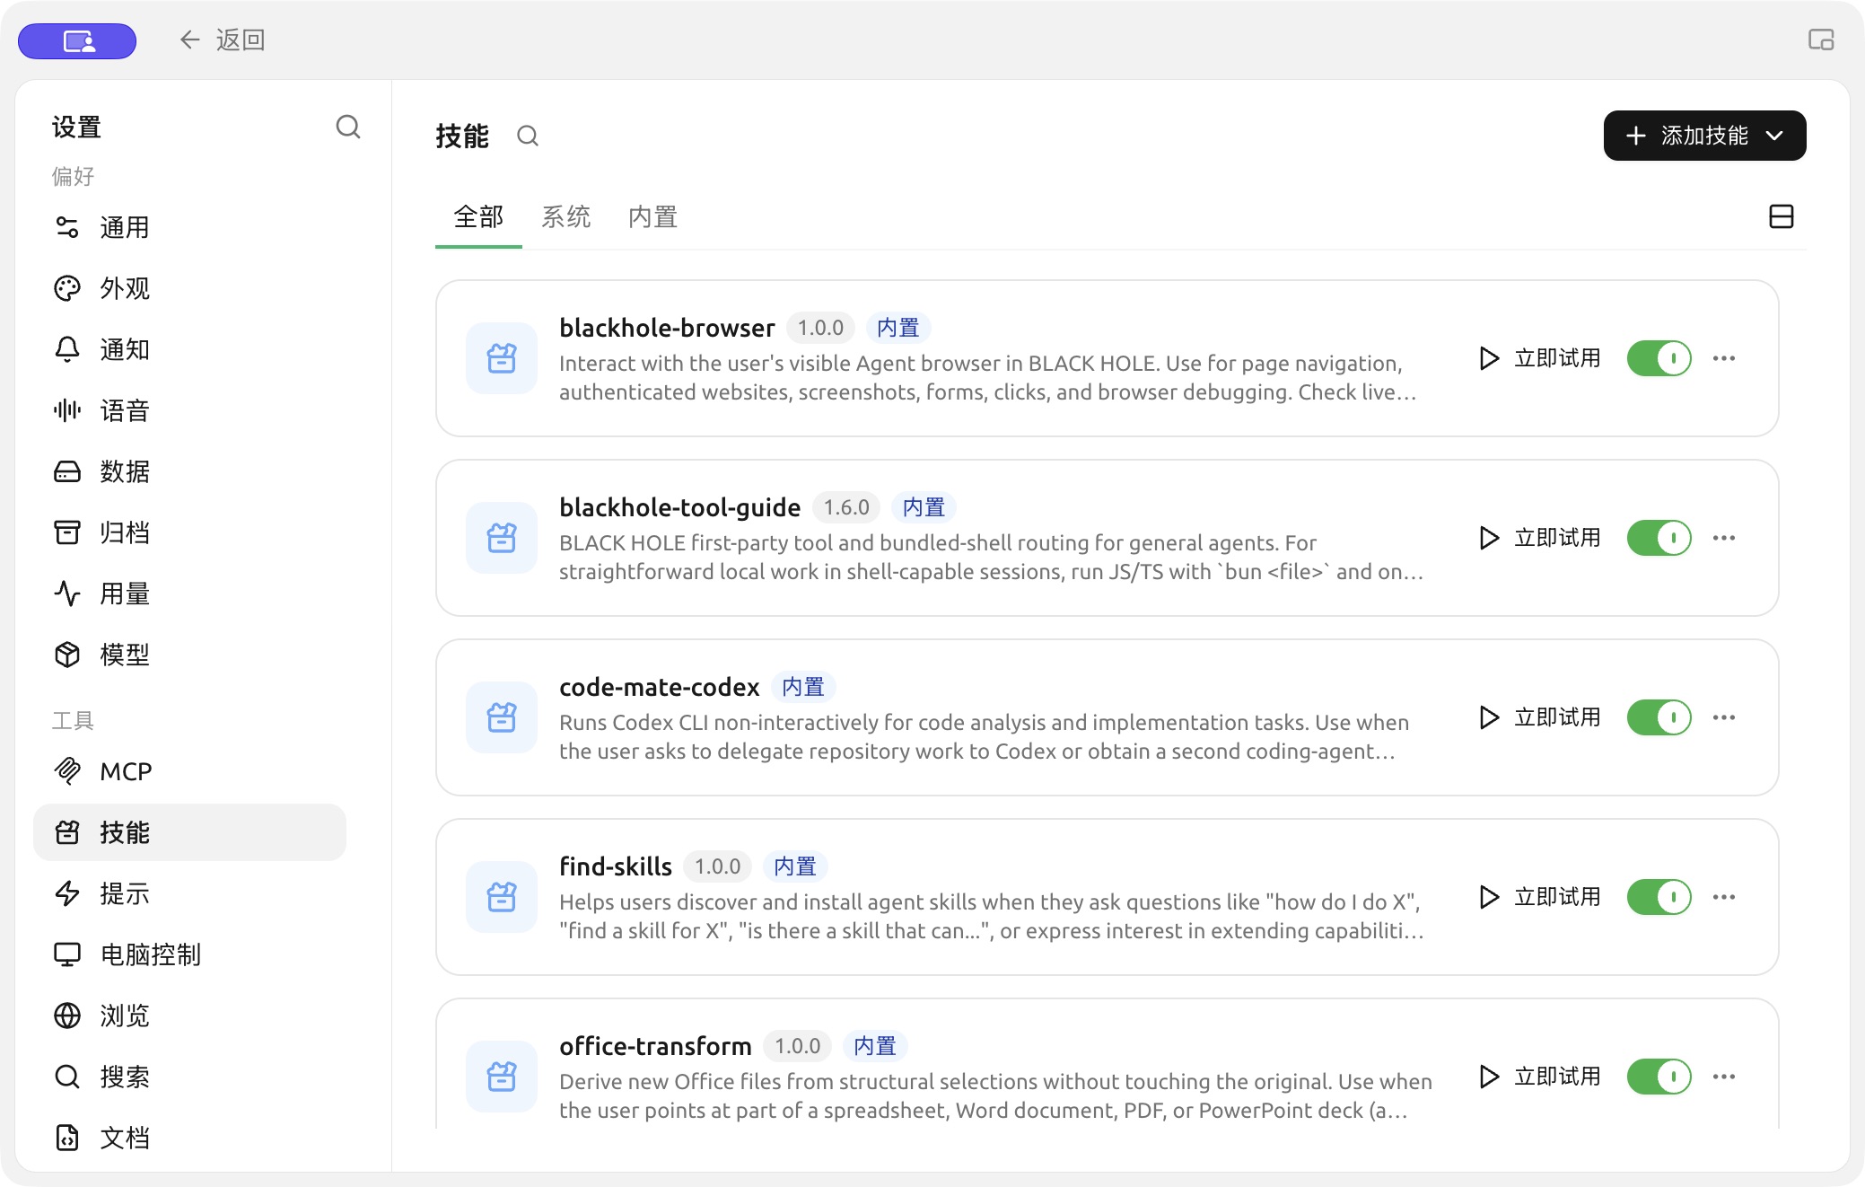
Task: Open the 用量 usage settings
Action: coord(189,593)
